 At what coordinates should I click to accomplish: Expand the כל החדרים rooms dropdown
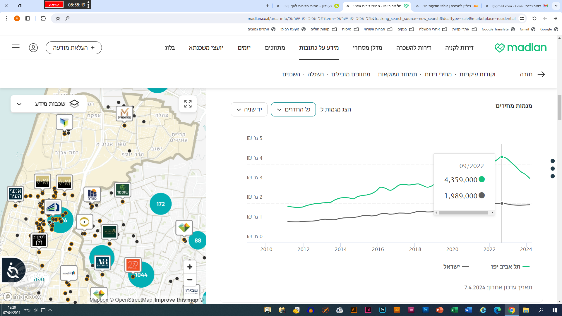[293, 109]
